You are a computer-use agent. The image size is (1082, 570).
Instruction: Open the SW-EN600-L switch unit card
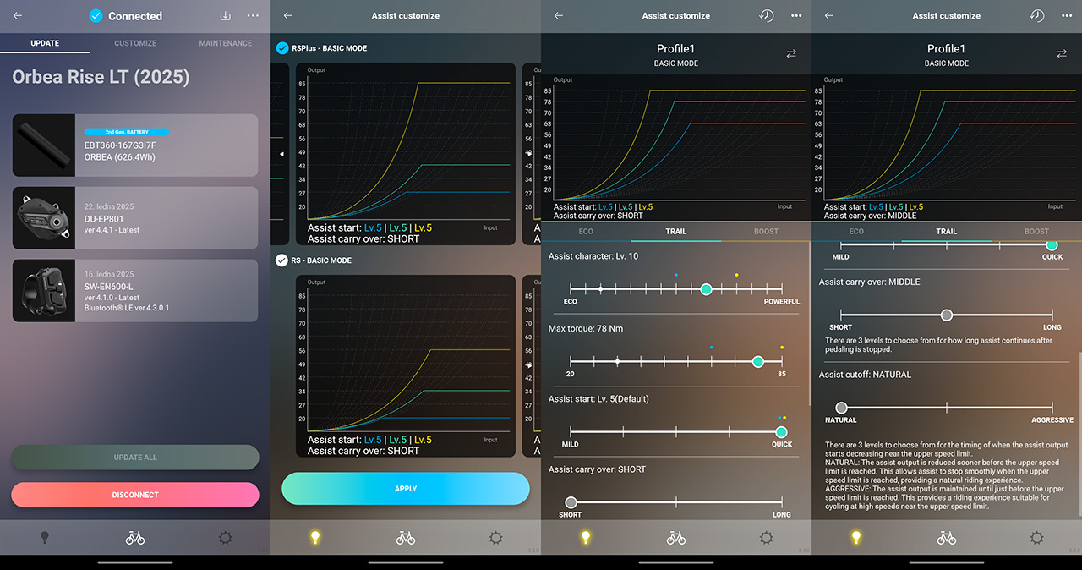point(135,290)
